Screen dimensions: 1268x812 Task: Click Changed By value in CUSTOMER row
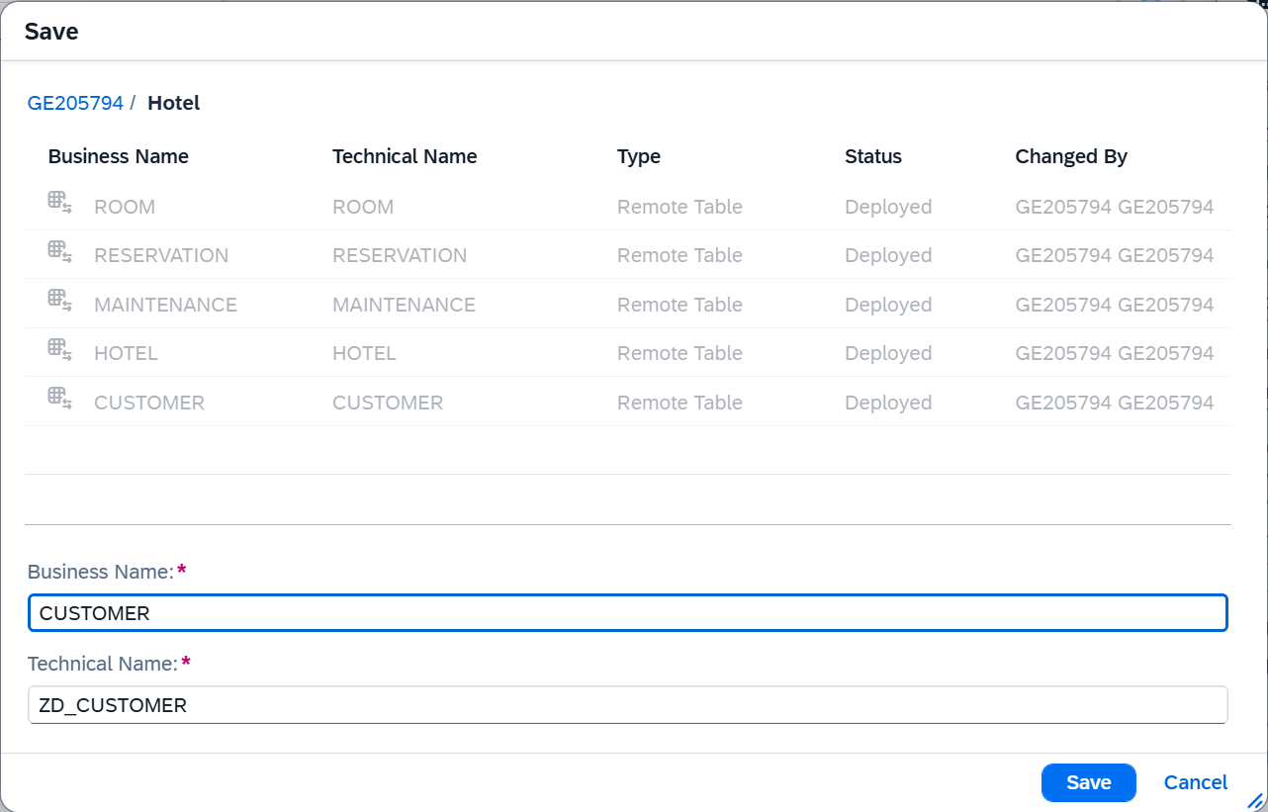tap(1115, 403)
